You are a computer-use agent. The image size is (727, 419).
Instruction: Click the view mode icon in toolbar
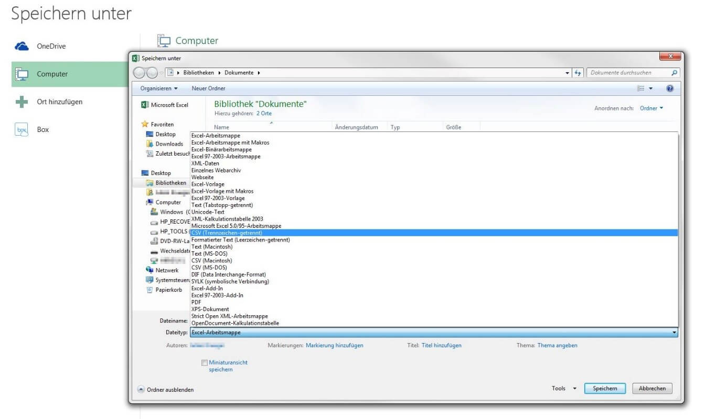(640, 89)
